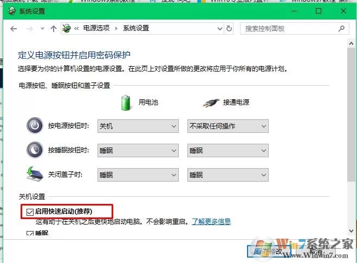The width and height of the screenshot is (357, 263).
Task: Click the 取消 button
Action: [316, 252]
